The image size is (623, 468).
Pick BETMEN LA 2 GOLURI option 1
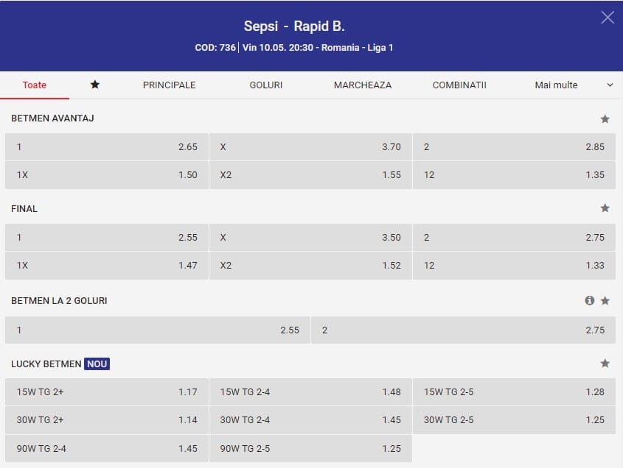[157, 330]
